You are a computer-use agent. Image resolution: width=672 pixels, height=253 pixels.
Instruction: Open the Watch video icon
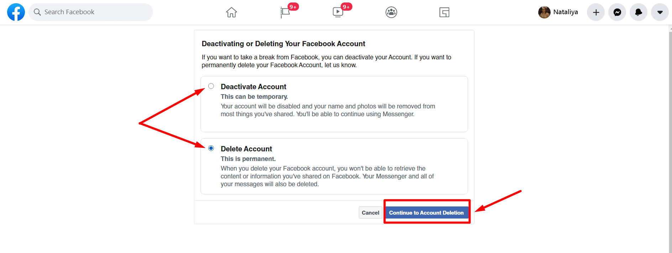pos(338,12)
